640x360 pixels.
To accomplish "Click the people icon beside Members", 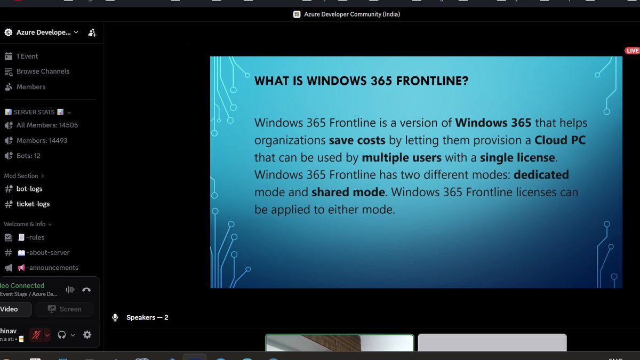I will tap(8, 87).
